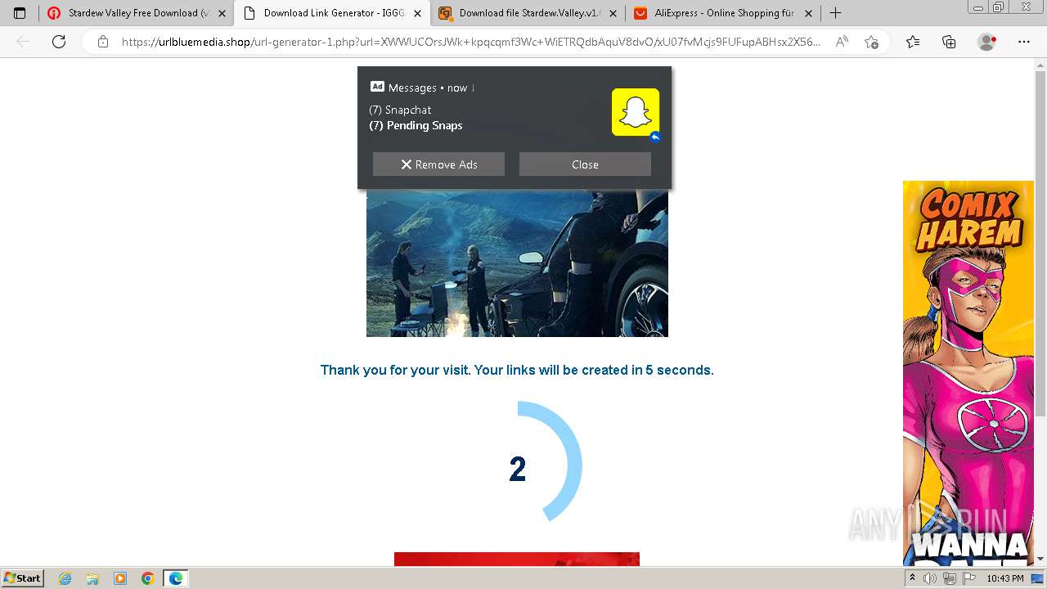The image size is (1047, 589).
Task: Click the car scene game image
Action: [517, 263]
